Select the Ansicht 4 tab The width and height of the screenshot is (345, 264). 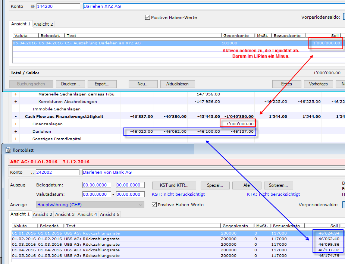click(x=87, y=214)
